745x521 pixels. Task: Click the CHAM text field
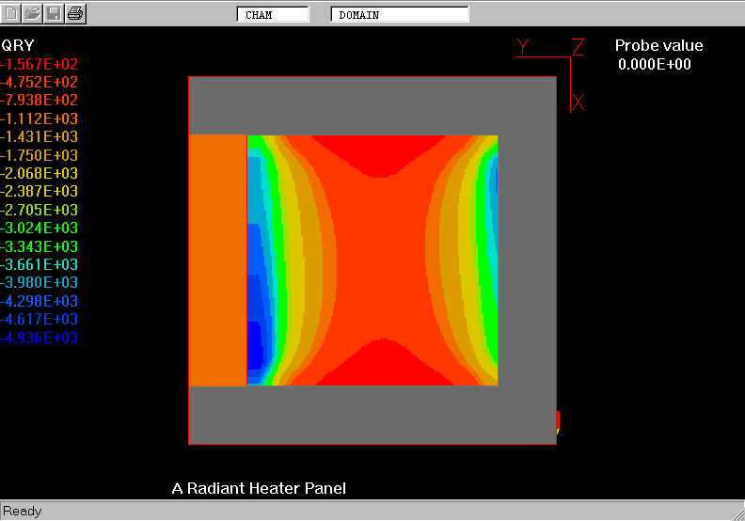click(x=272, y=14)
